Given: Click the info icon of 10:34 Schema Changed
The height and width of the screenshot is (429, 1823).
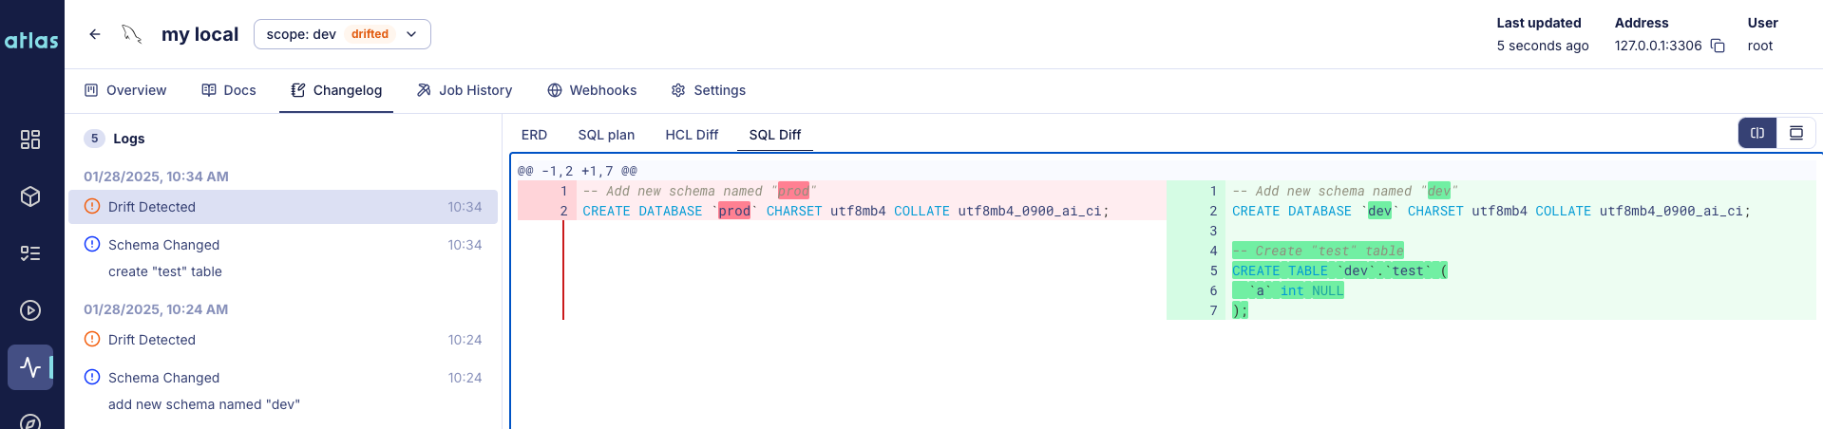Looking at the screenshot, I should (92, 244).
